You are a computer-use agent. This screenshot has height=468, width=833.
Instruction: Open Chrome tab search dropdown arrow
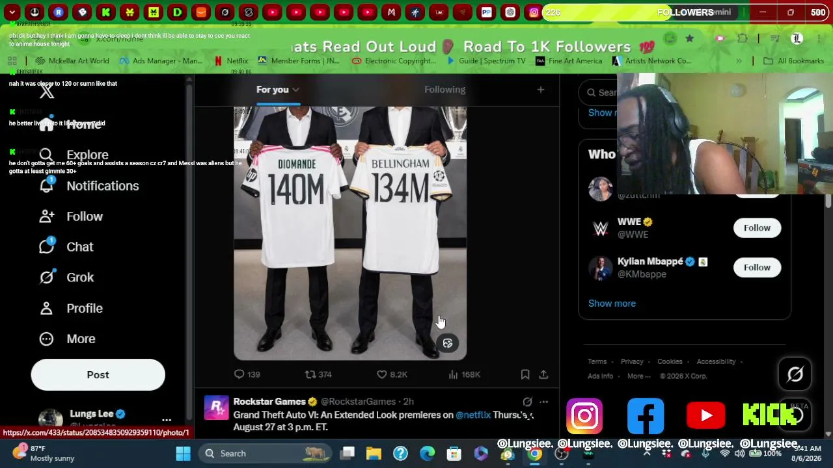point(12,12)
